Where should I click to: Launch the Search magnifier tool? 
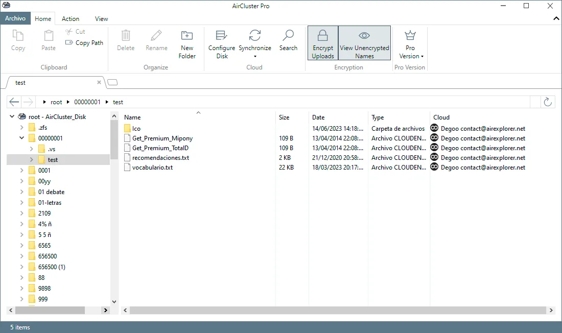click(288, 40)
